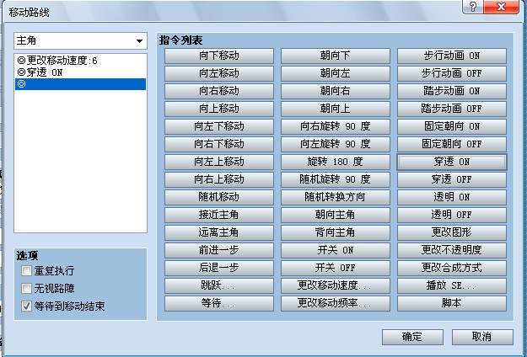Add the 向右上移动 command
Image resolution: width=527 pixels, height=357 pixels.
(x=219, y=179)
